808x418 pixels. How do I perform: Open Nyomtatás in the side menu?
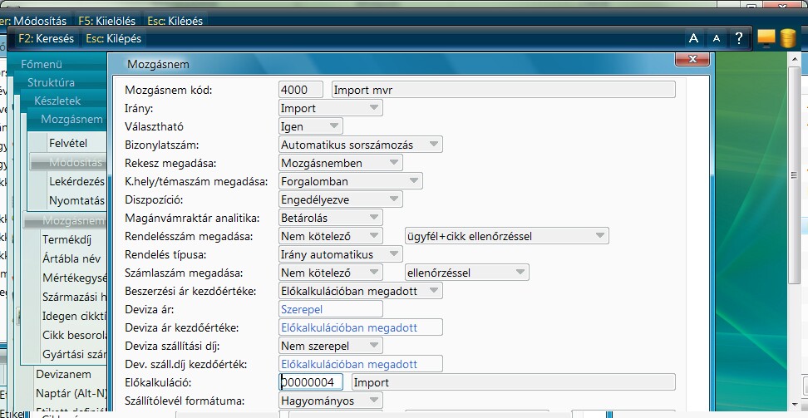[x=76, y=200]
